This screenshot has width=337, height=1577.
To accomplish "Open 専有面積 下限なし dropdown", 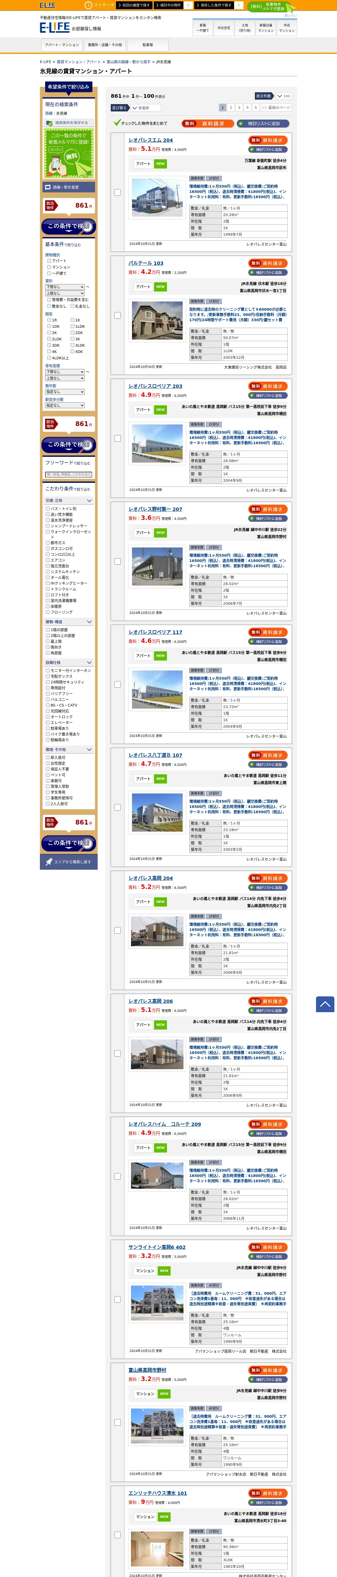I will tap(65, 372).
